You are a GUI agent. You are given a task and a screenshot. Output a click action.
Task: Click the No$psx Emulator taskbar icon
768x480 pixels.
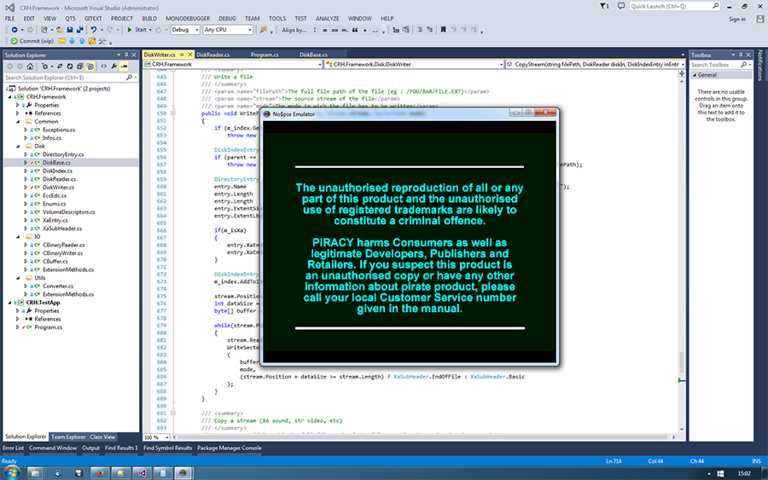[183, 473]
